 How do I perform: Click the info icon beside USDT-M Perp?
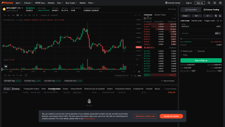(x=17, y=11)
